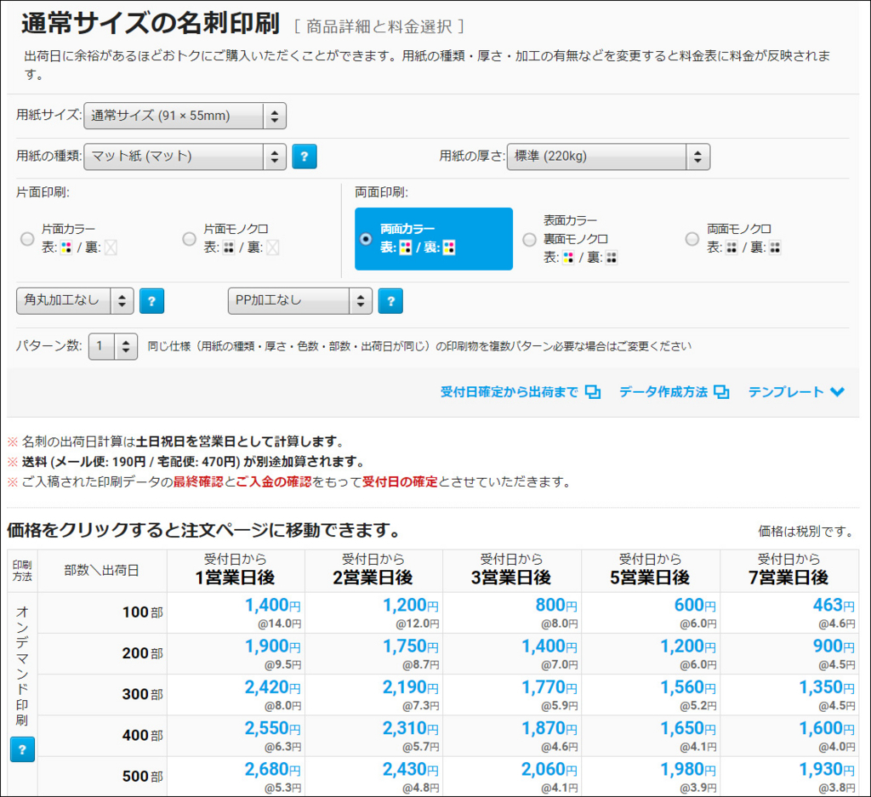Click price 1,930円 for 500部
This screenshot has height=797, width=871.
pyautogui.click(x=827, y=770)
